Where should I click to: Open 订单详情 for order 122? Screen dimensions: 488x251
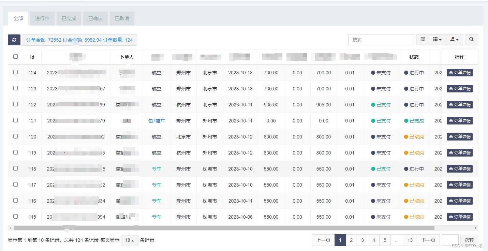460,105
